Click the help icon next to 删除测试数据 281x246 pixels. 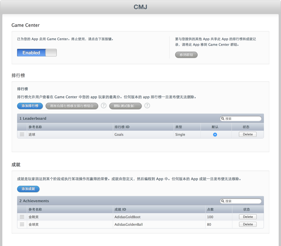click(147, 106)
